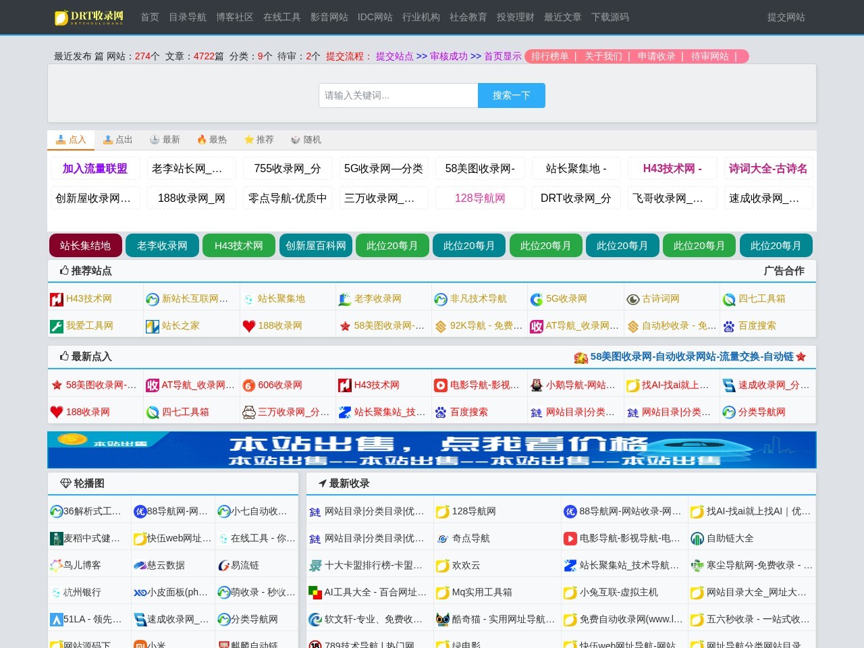Screen dimensions: 864x648
Task: Focus the keyword search input field
Action: pyautogui.click(x=398, y=95)
